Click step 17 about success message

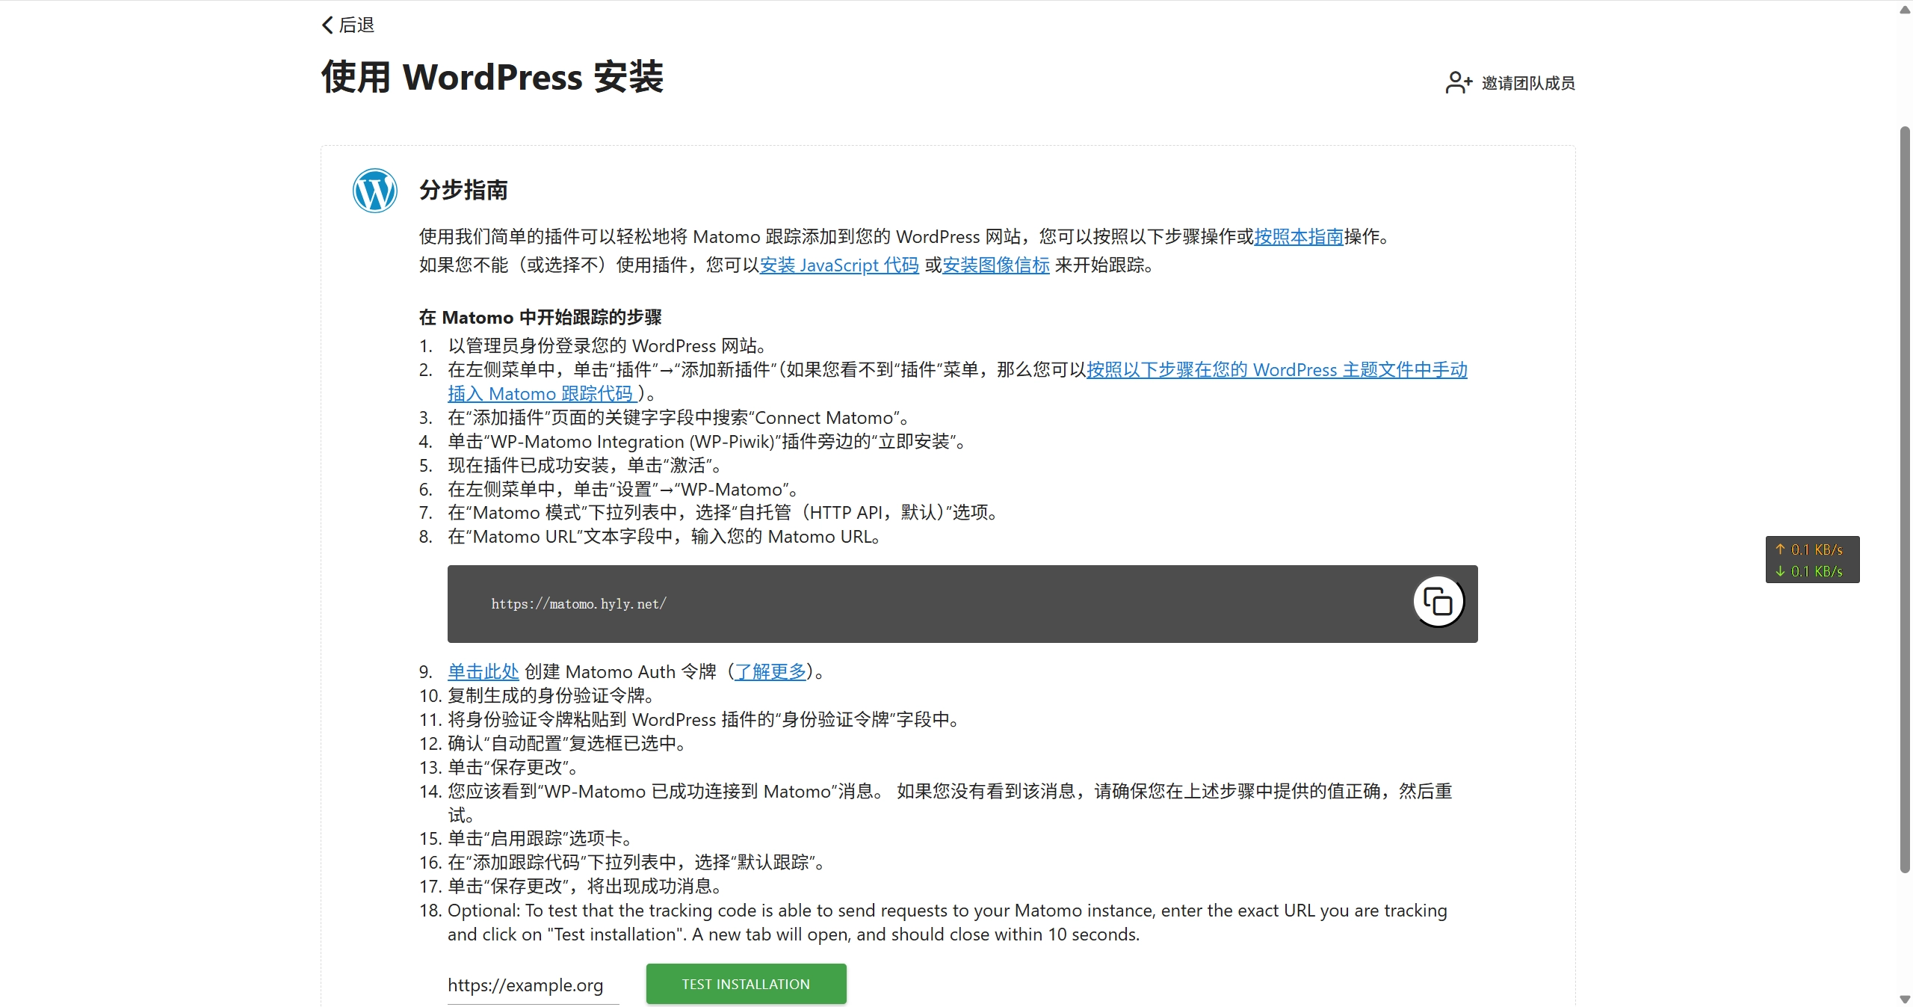[585, 886]
